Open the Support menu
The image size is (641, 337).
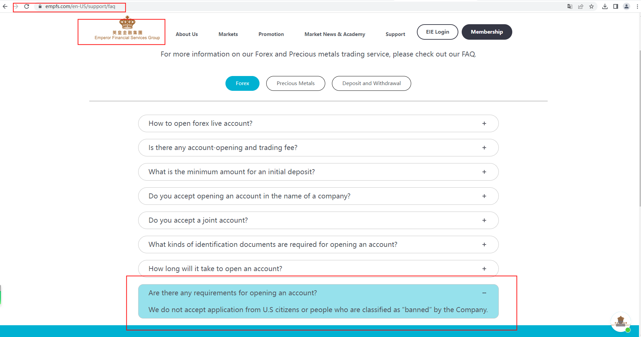pyautogui.click(x=395, y=34)
